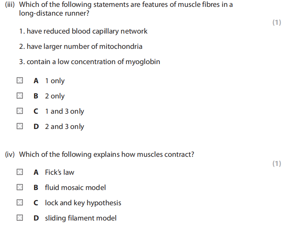This screenshot has height=227, width=288.
Task: Tick checkbox C '1 and 3 only'
Action: 19,111
